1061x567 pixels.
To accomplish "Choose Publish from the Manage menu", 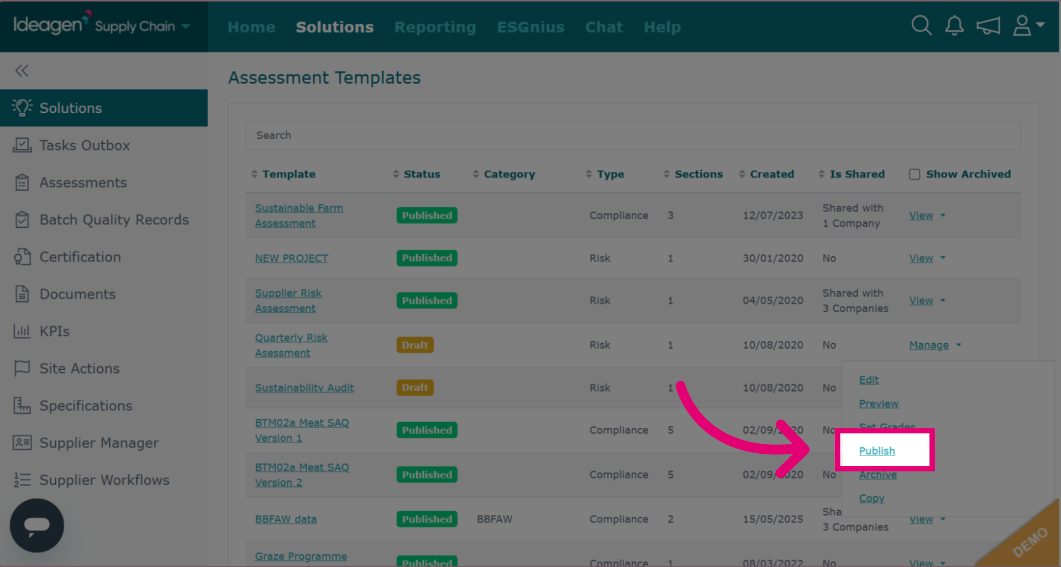I will 877,451.
